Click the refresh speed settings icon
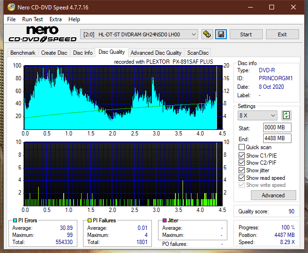Image resolution: width=308 pixels, height=253 pixels. 286,115
